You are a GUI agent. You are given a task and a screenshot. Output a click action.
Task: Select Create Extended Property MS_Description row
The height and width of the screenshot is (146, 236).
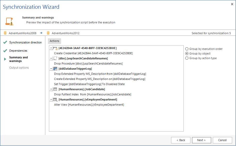(100, 79)
